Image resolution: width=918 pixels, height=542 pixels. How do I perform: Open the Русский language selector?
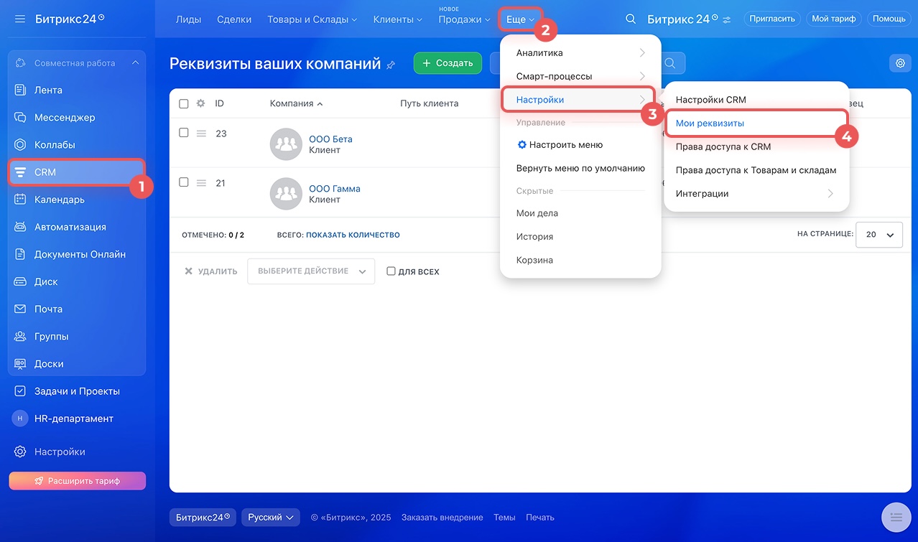[x=270, y=517]
